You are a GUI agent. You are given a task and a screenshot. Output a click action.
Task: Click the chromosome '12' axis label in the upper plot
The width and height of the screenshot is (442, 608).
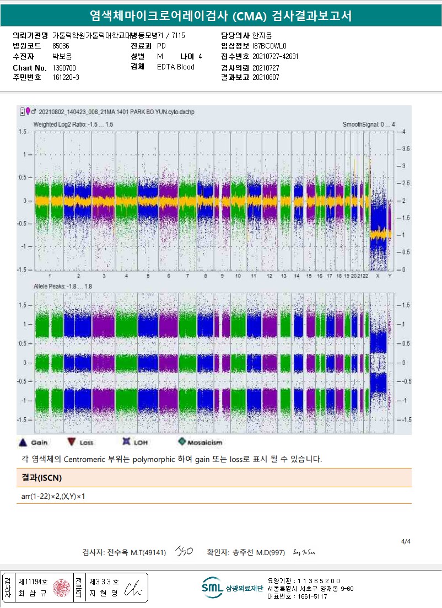click(269, 276)
